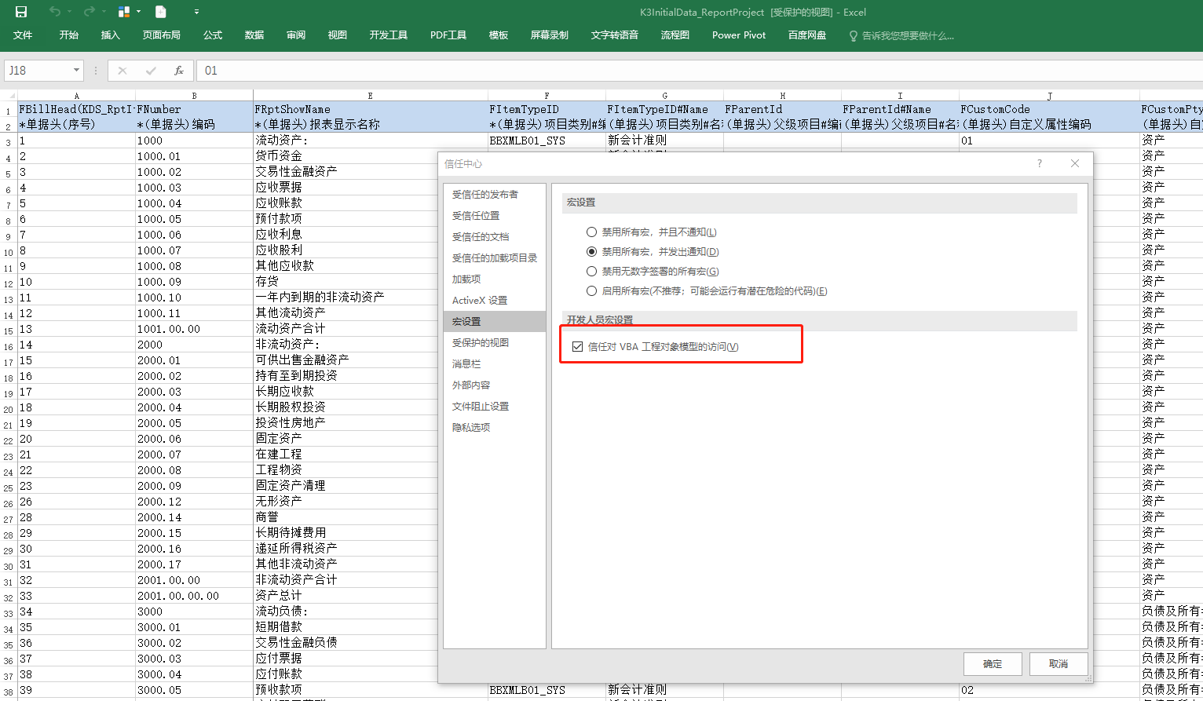Viewport: 1203px width, 701px height.
Task: Select 禁用所有宏，并且不通知 option
Action: (591, 232)
